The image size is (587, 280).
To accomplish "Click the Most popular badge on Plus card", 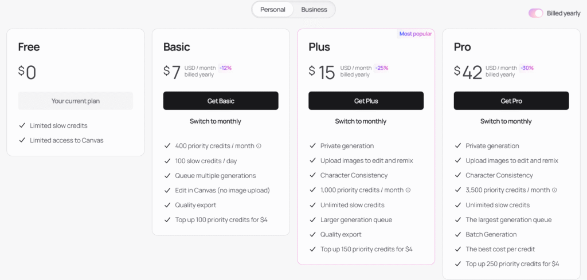I will [416, 34].
